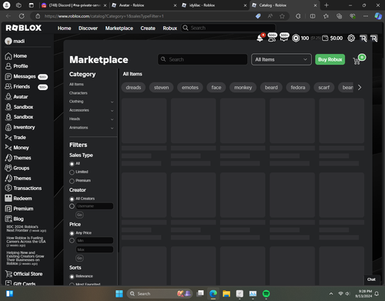Click the Creator Username input field

[x=95, y=206]
